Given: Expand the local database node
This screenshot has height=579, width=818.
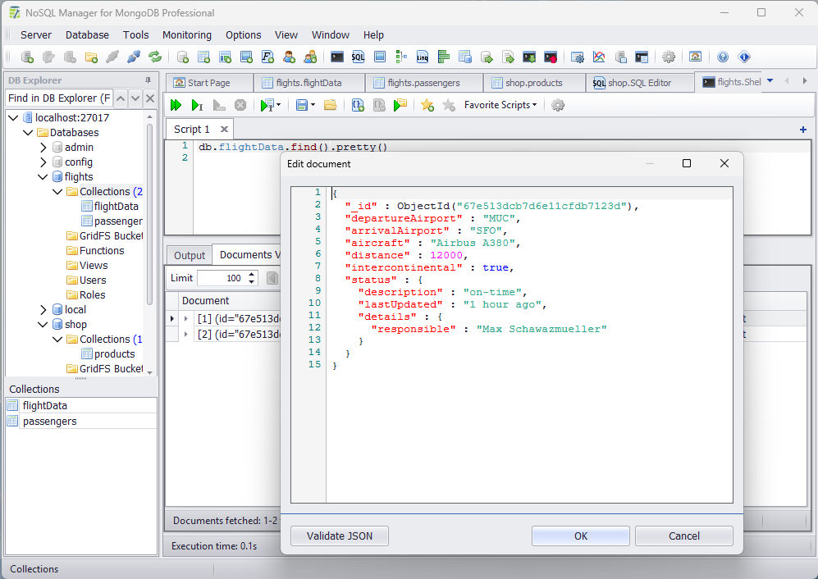Looking at the screenshot, I should point(43,310).
